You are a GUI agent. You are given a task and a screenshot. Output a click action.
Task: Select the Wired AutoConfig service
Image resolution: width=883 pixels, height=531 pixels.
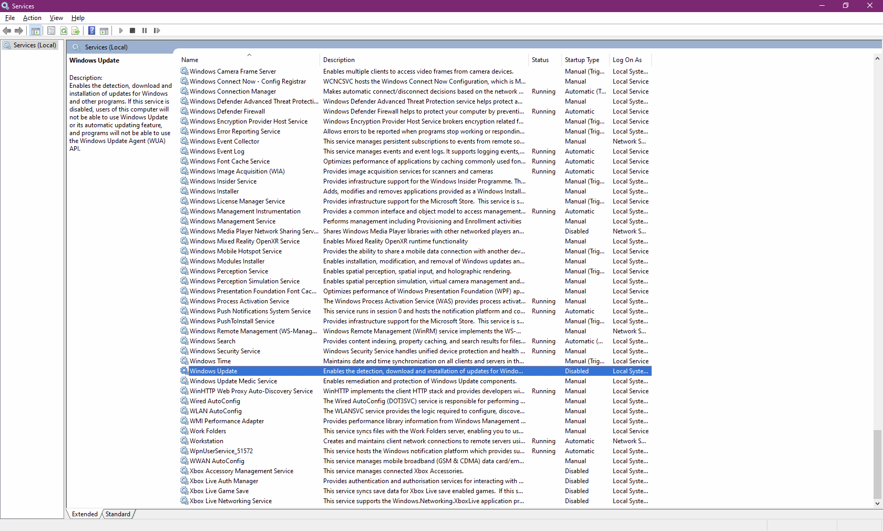coord(415,401)
